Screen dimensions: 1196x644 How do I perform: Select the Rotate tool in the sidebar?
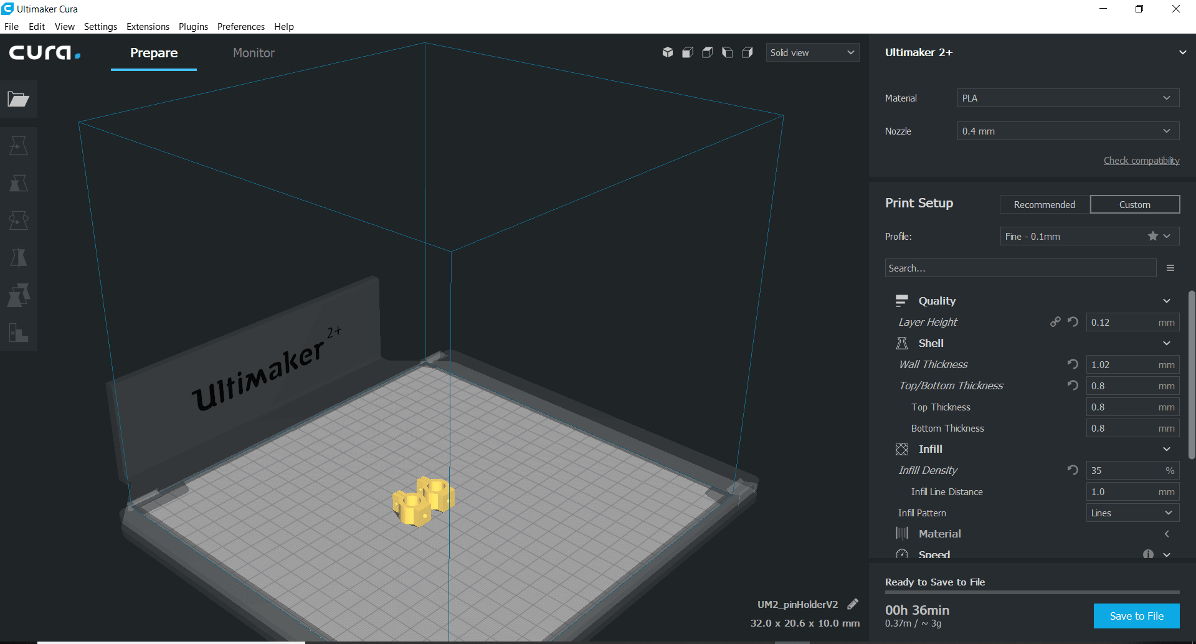coord(18,220)
